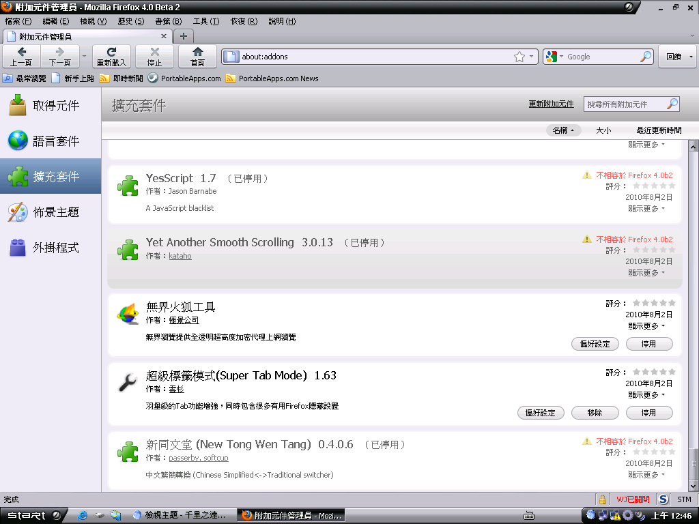699x524 pixels.
Task: Click the 更新附加元件 link
Action: tap(551, 104)
